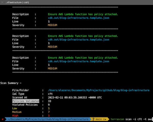Click the third block's 'File' label

click(15, 61)
